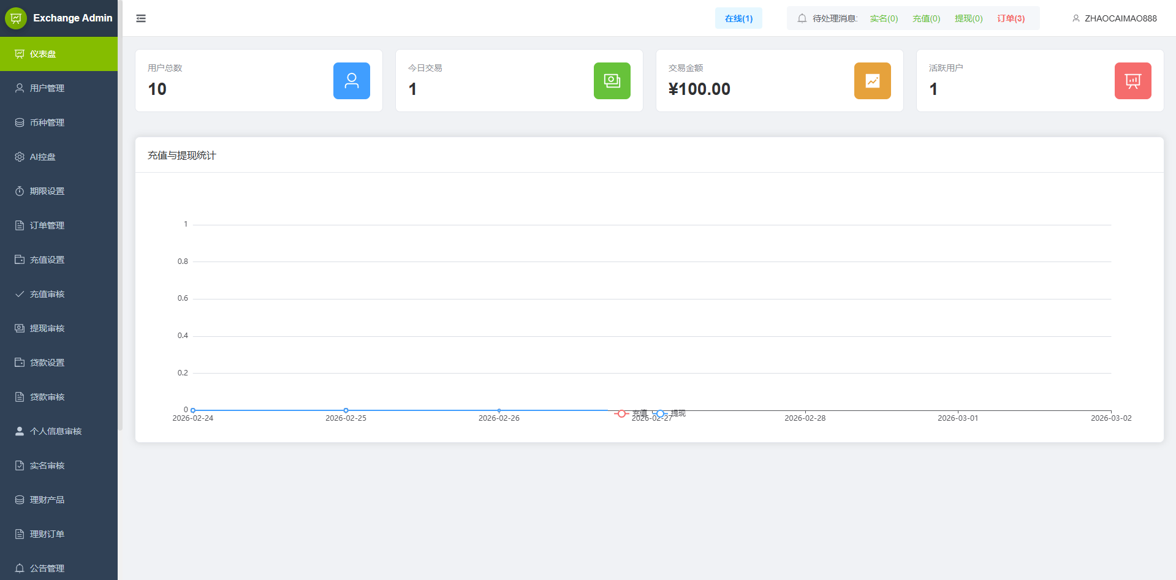Click the 2026-02-25 data point on chart
Image resolution: width=1176 pixels, height=580 pixels.
pos(346,410)
